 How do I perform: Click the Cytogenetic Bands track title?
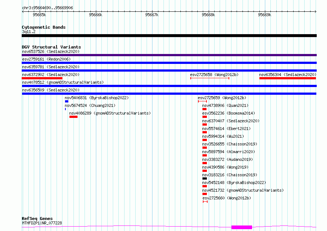tap(44, 27)
